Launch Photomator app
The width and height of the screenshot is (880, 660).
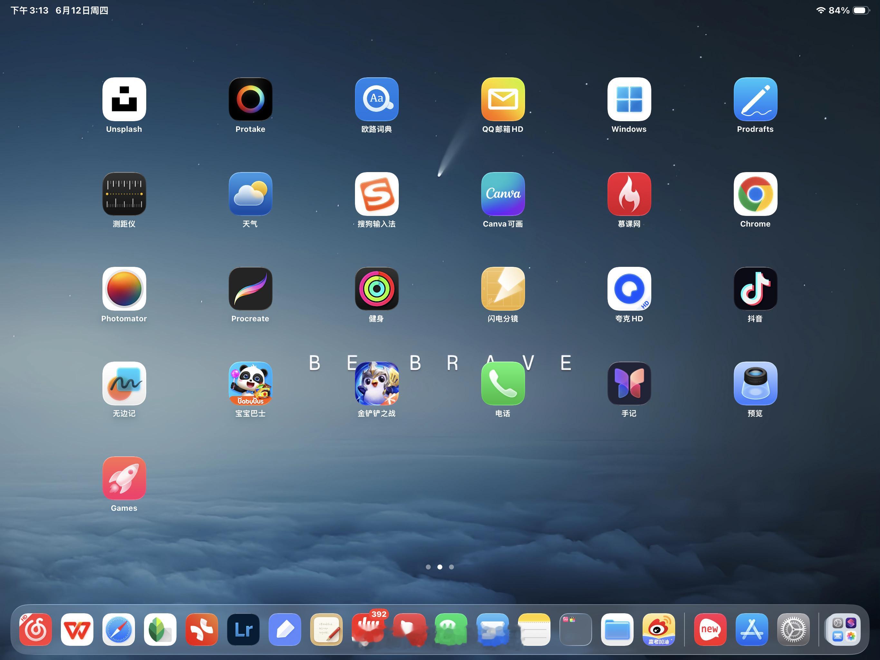(x=124, y=289)
